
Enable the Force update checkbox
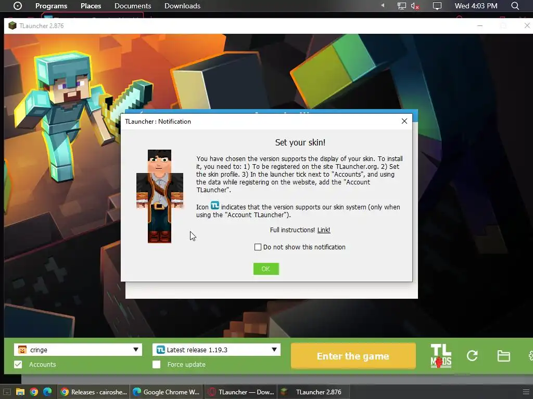tap(156, 364)
